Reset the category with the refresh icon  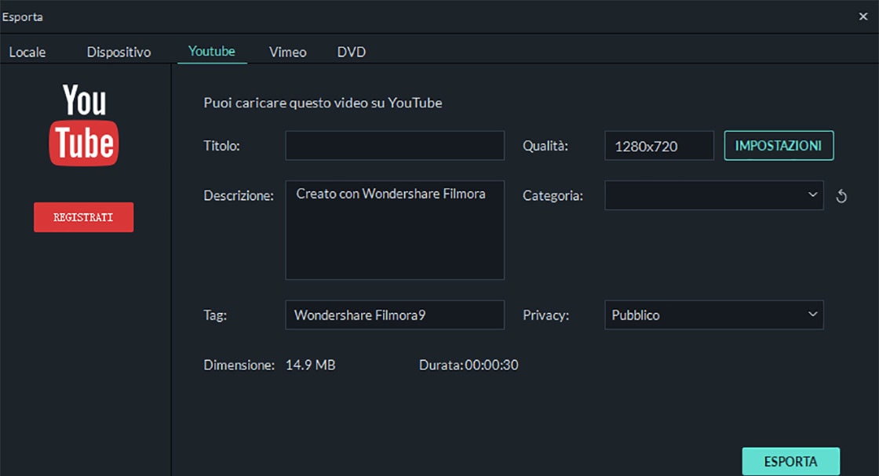(841, 196)
